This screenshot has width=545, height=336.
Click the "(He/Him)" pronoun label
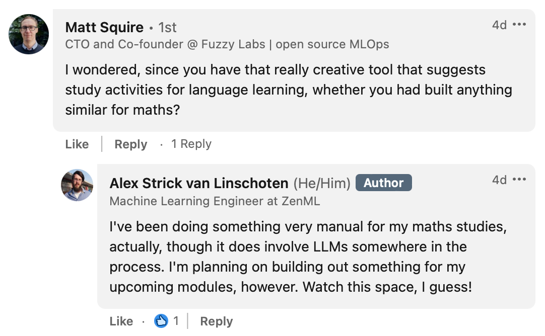click(322, 183)
